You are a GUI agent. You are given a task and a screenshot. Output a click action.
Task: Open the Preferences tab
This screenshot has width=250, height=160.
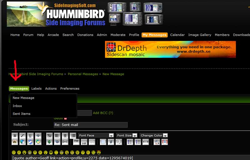pos(70,88)
